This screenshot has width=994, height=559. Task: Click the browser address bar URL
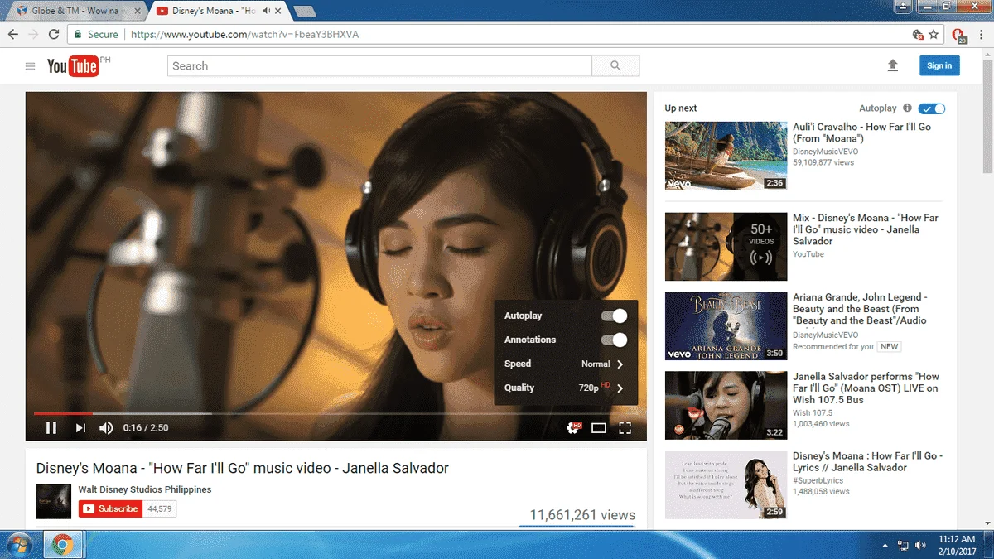coord(245,35)
